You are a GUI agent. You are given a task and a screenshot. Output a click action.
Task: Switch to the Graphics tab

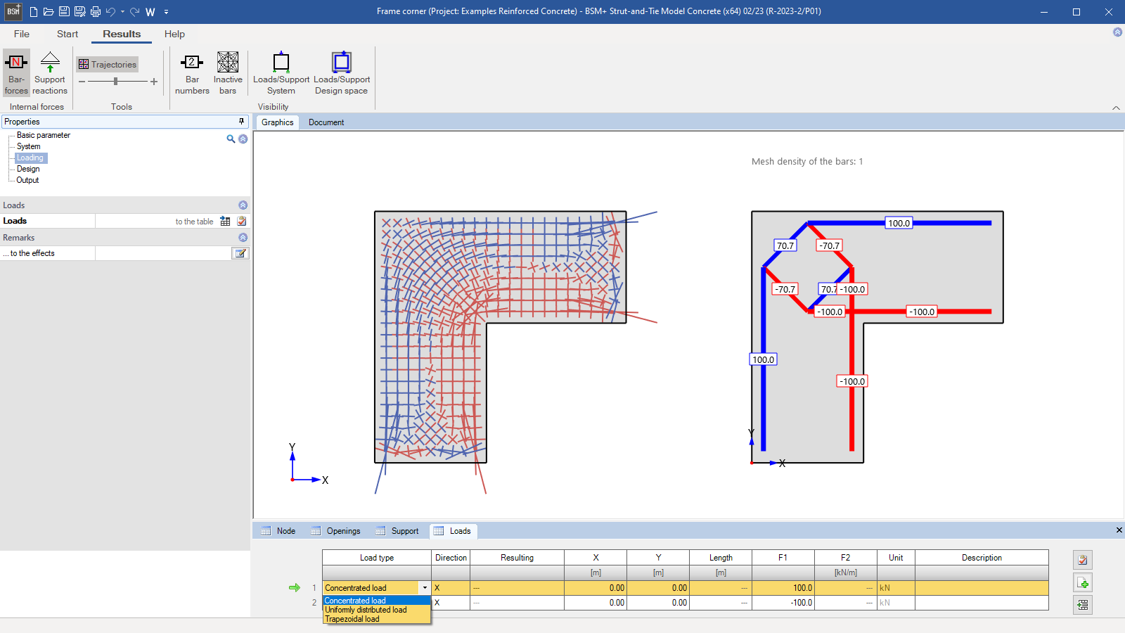pos(277,122)
